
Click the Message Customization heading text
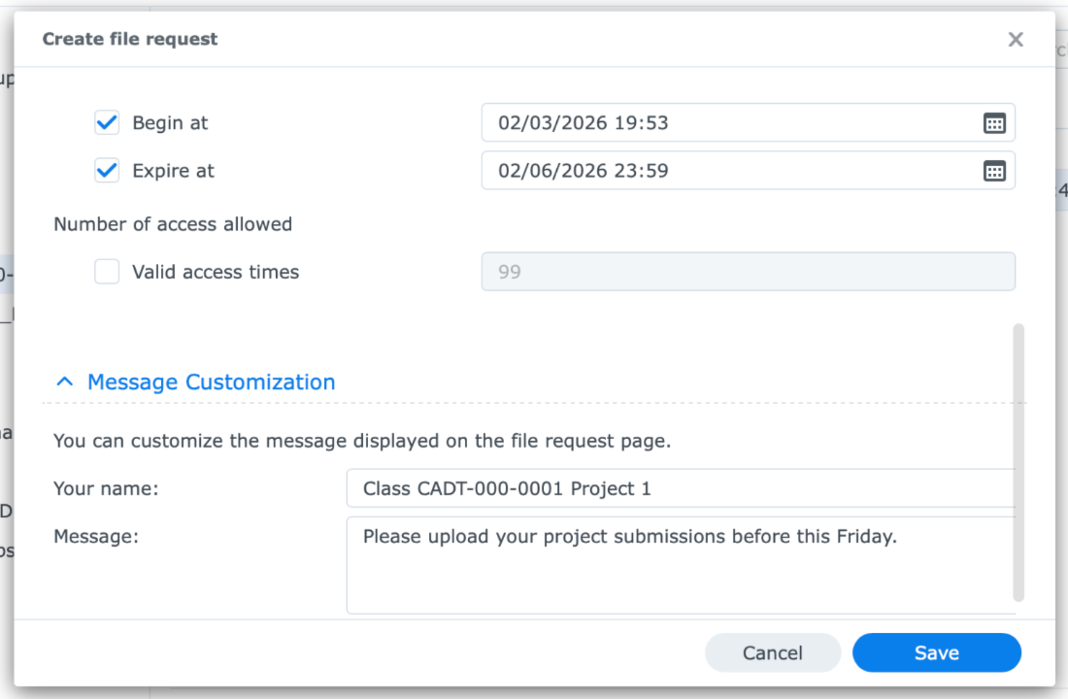click(211, 383)
